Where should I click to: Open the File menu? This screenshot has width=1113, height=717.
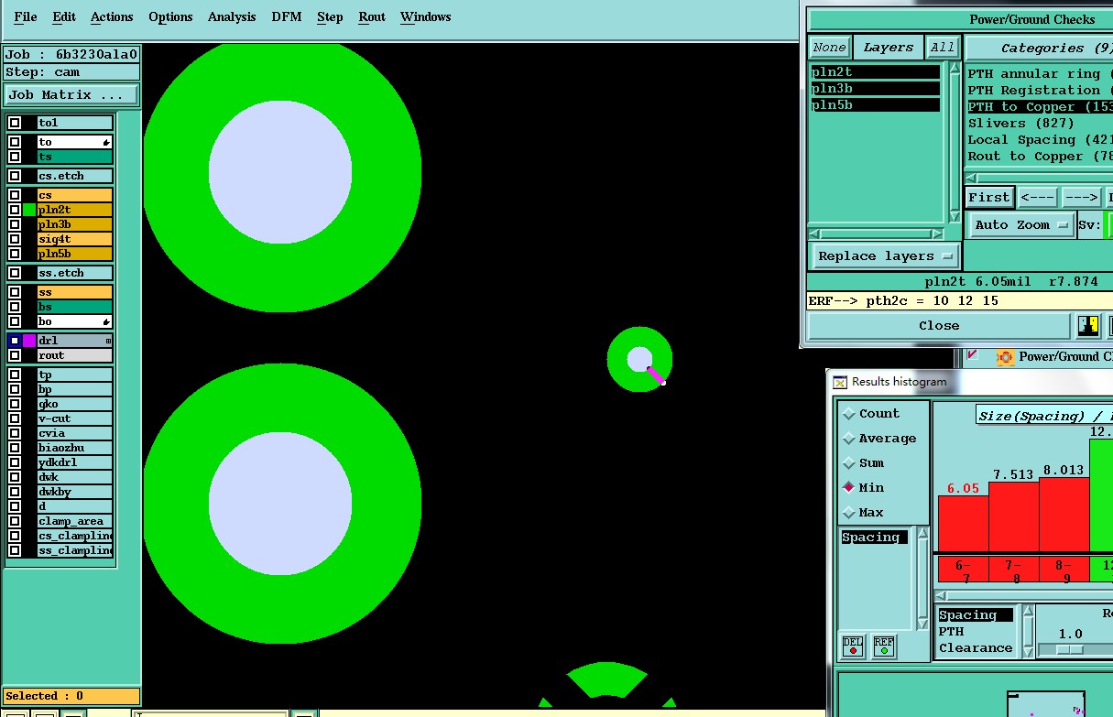[26, 16]
